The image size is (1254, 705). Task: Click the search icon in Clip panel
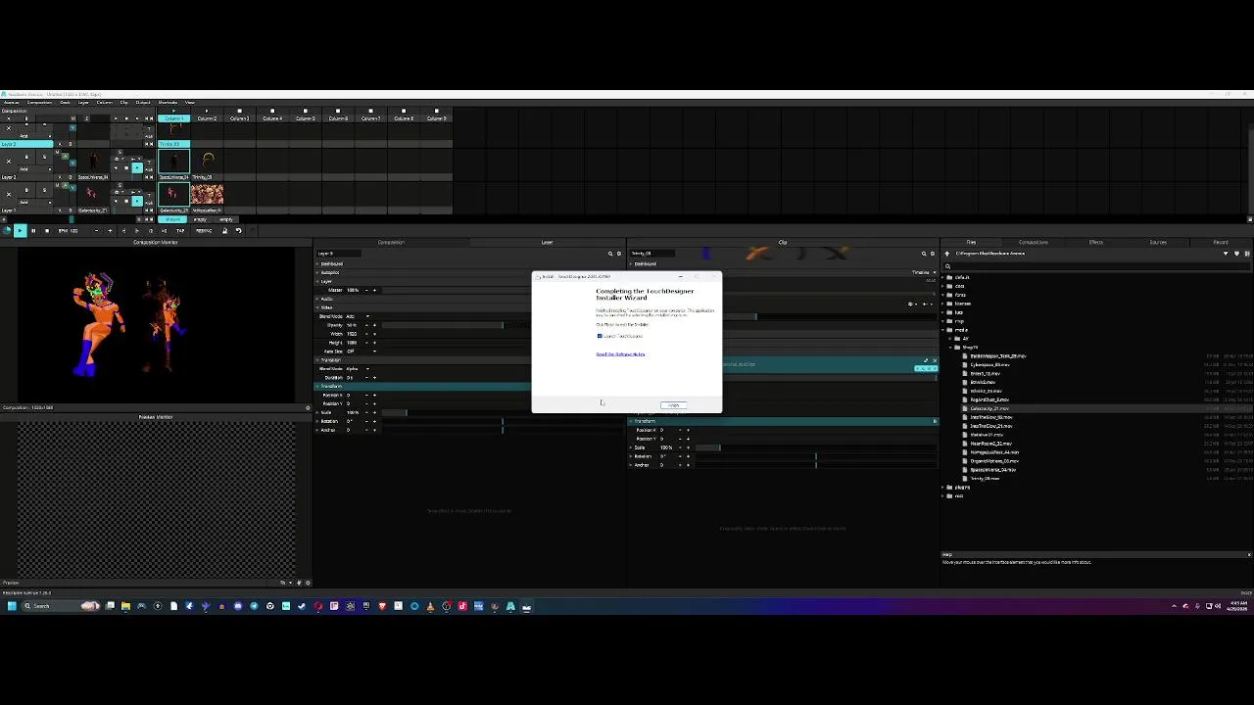tap(924, 254)
